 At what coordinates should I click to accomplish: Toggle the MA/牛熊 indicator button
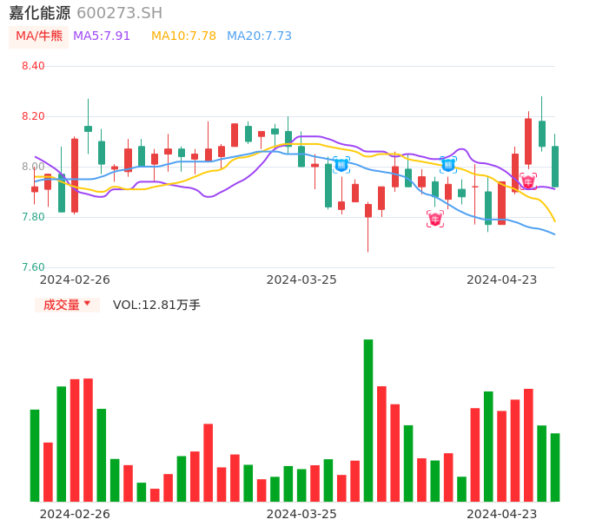tap(38, 36)
